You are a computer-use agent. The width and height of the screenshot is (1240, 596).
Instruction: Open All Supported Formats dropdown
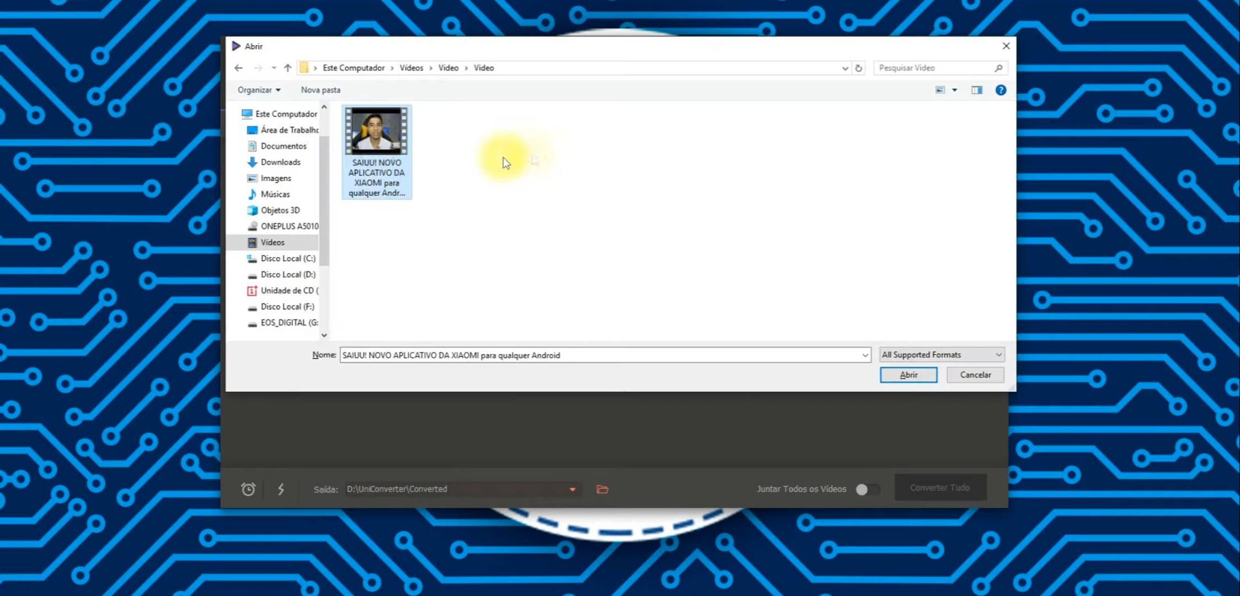point(941,355)
